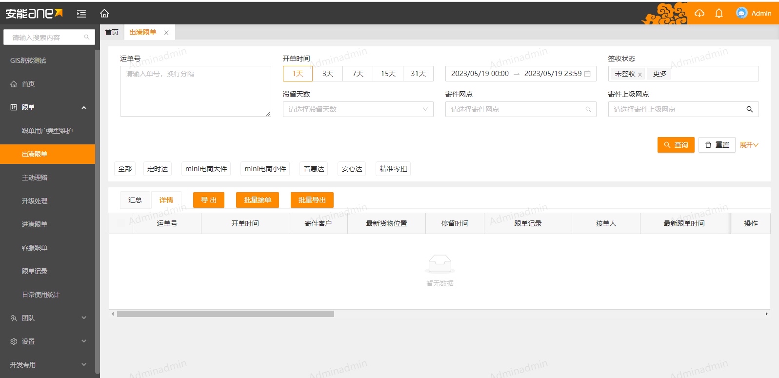Select 31天 time range
Screen dimensions: 779x378
click(x=419, y=74)
